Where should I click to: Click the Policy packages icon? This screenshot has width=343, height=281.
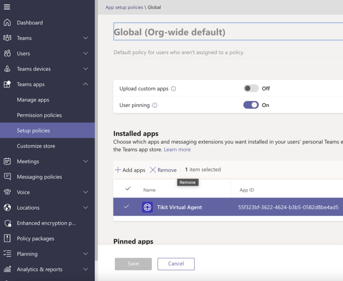(7, 238)
